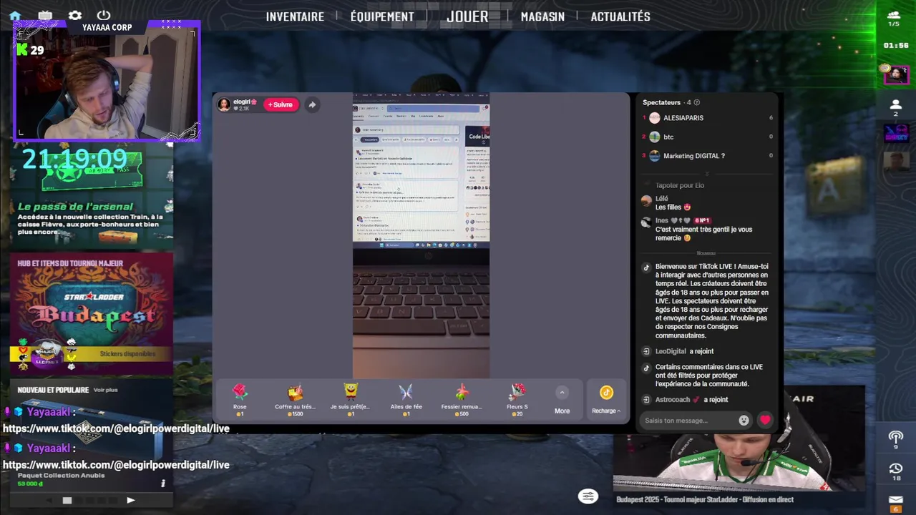Open the ACTUALITÉS tab
Viewport: 916px width, 515px height.
620,16
